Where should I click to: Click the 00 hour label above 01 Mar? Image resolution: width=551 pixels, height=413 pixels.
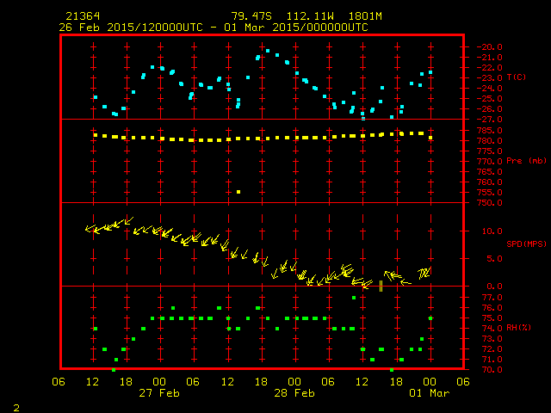pyautogui.click(x=430, y=382)
